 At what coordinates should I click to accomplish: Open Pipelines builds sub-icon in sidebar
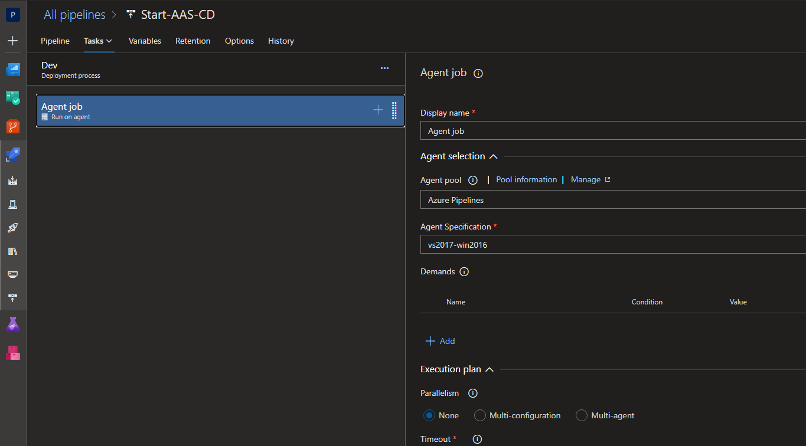click(x=13, y=181)
